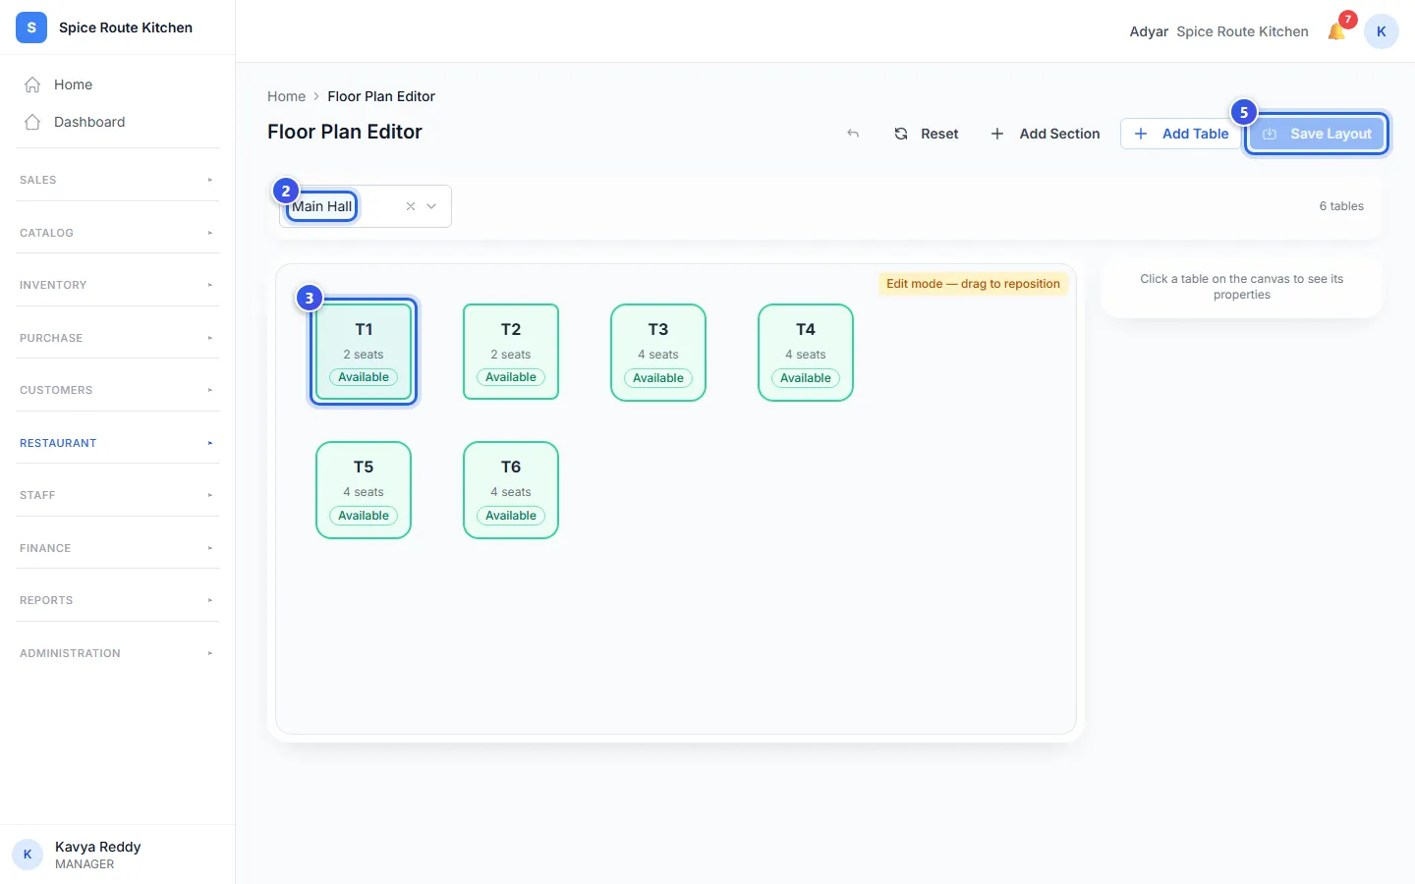Expand the Staff menu section
Screen dimensions: 1415x884
[118, 495]
